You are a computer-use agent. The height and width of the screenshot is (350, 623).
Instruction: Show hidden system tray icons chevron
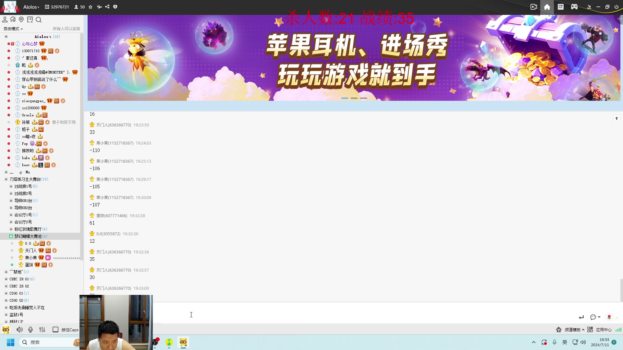pos(533,342)
